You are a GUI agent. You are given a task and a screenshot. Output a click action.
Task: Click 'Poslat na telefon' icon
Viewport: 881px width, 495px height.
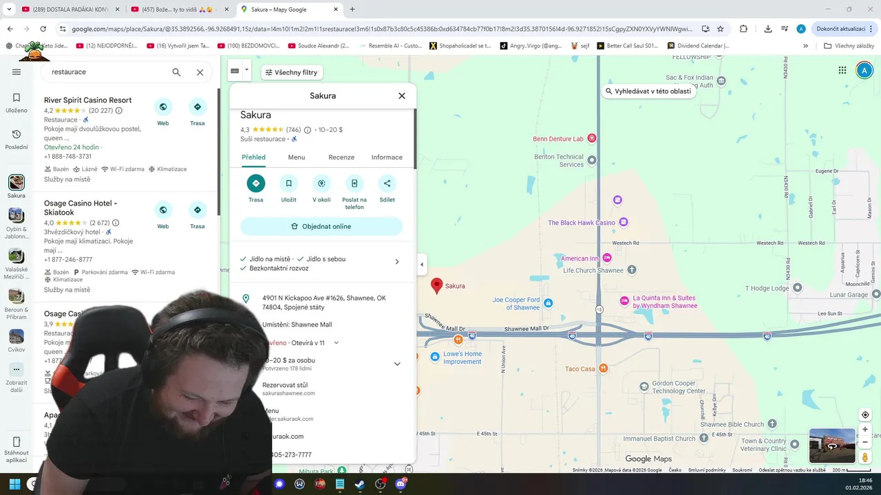pos(354,184)
